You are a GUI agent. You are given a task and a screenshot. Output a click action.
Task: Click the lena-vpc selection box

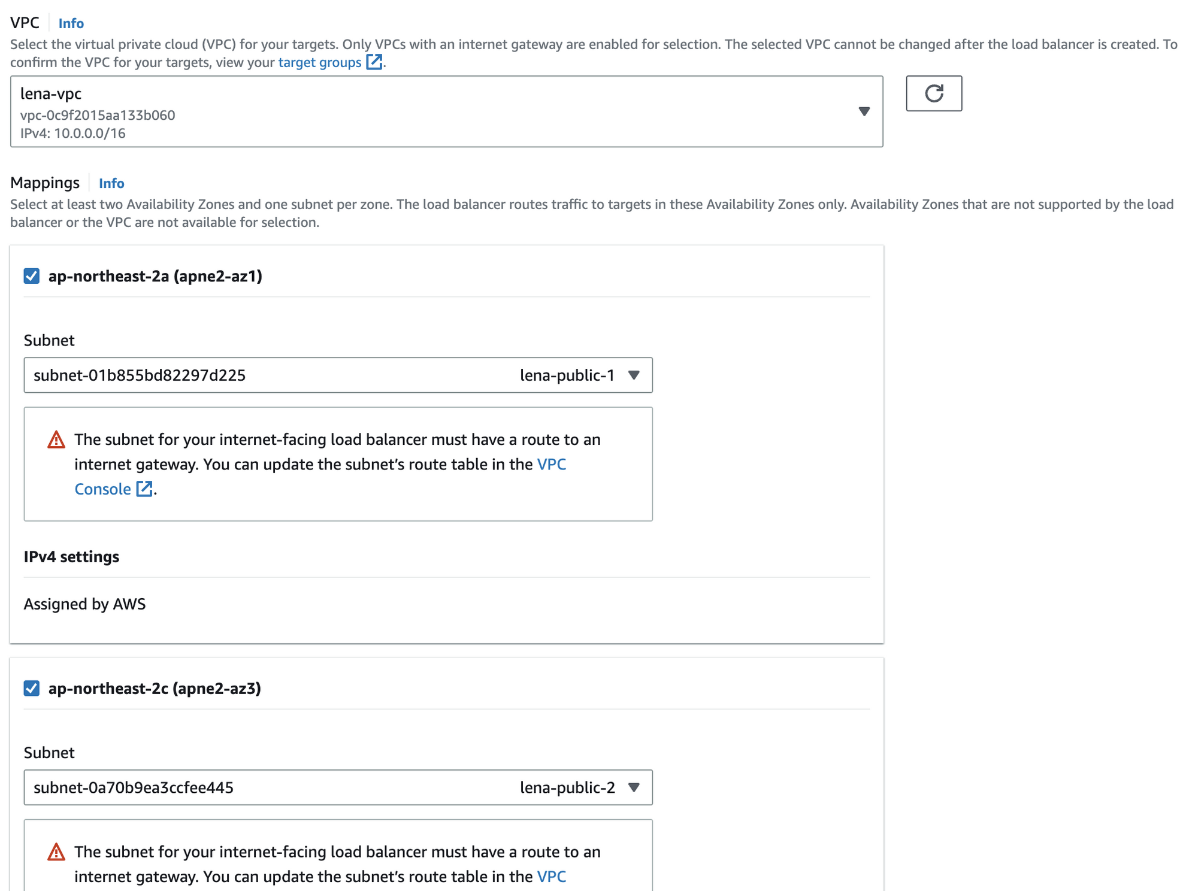419,111
